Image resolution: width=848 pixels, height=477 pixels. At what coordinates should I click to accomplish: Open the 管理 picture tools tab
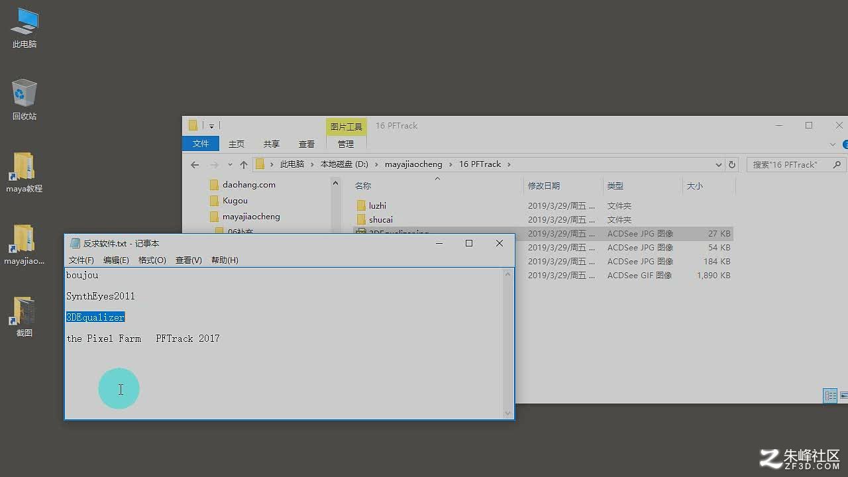click(346, 144)
